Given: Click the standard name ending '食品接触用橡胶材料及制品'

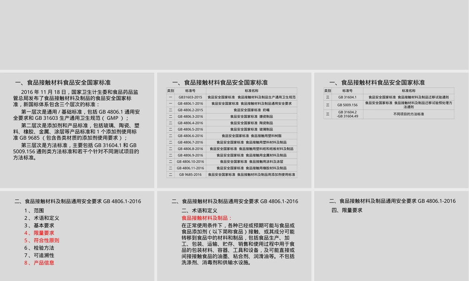Looking at the screenshot, I should point(251,168).
